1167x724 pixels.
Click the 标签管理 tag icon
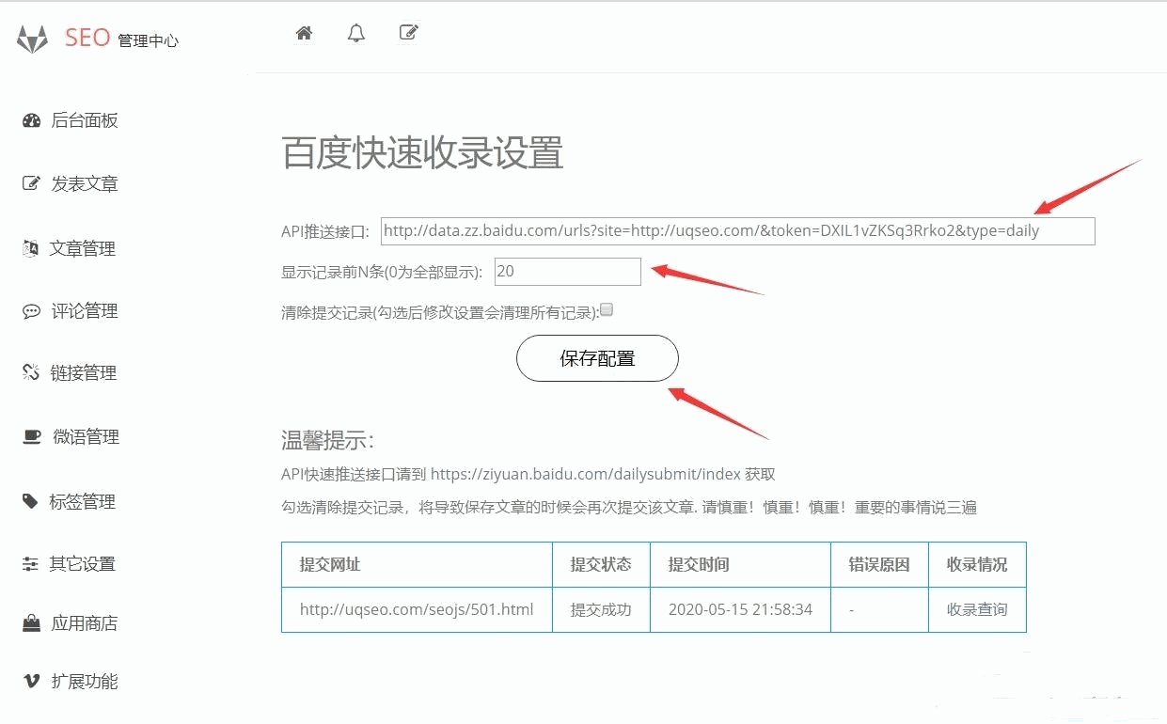(31, 501)
